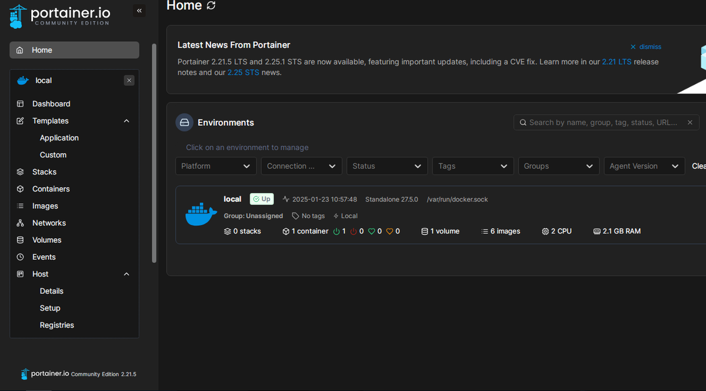Click the Docker whale icon beside local in sidebar
The width and height of the screenshot is (706, 391).
tap(23, 81)
